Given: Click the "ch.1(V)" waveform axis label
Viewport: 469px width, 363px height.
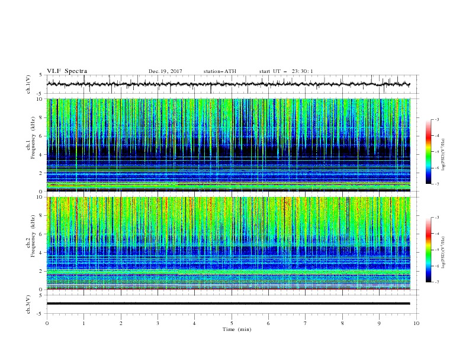Looking at the screenshot, I should click(28, 84).
